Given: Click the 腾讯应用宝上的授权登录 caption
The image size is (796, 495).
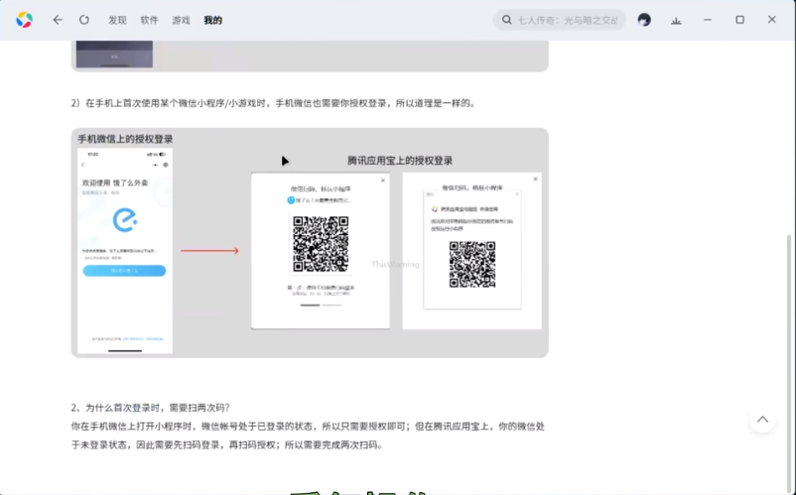Looking at the screenshot, I should [x=400, y=161].
